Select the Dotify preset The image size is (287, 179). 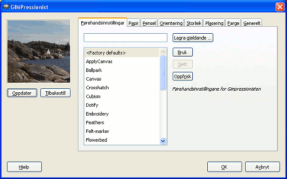pos(122,105)
